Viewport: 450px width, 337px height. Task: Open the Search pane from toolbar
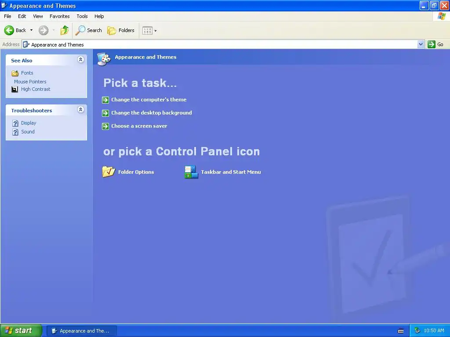(88, 30)
